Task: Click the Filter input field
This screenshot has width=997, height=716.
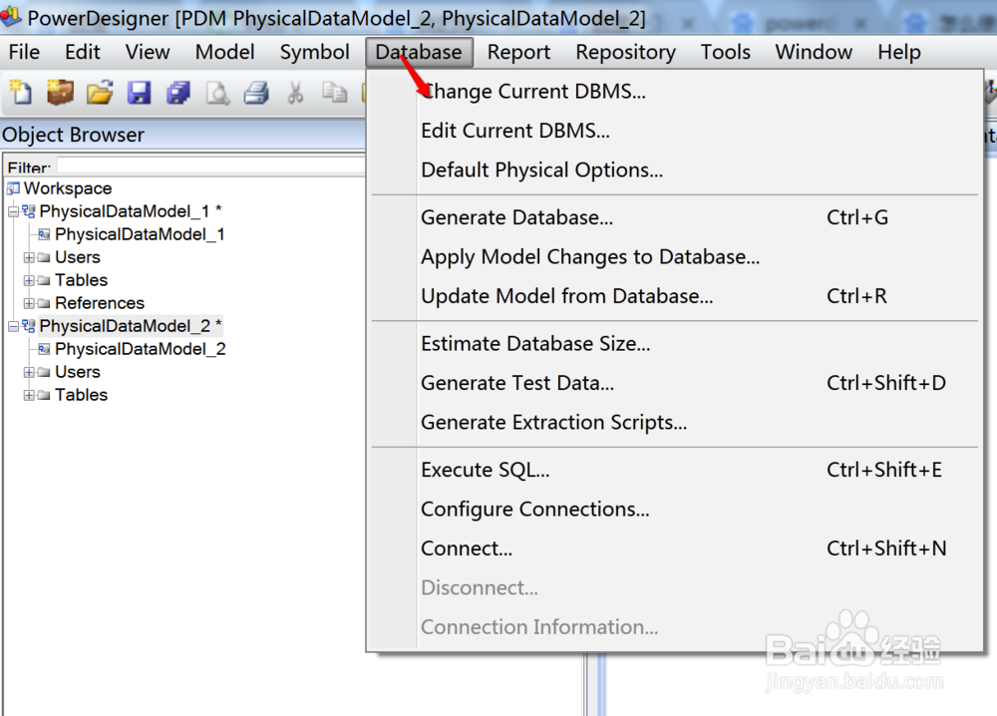Action: point(211,167)
